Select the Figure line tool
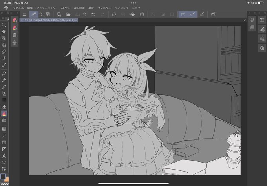The width and height of the screenshot is (267, 186). pyautogui.click(x=4, y=135)
